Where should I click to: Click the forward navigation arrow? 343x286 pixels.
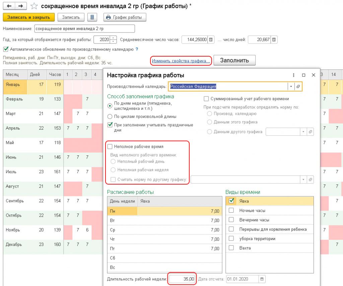pos(20,6)
